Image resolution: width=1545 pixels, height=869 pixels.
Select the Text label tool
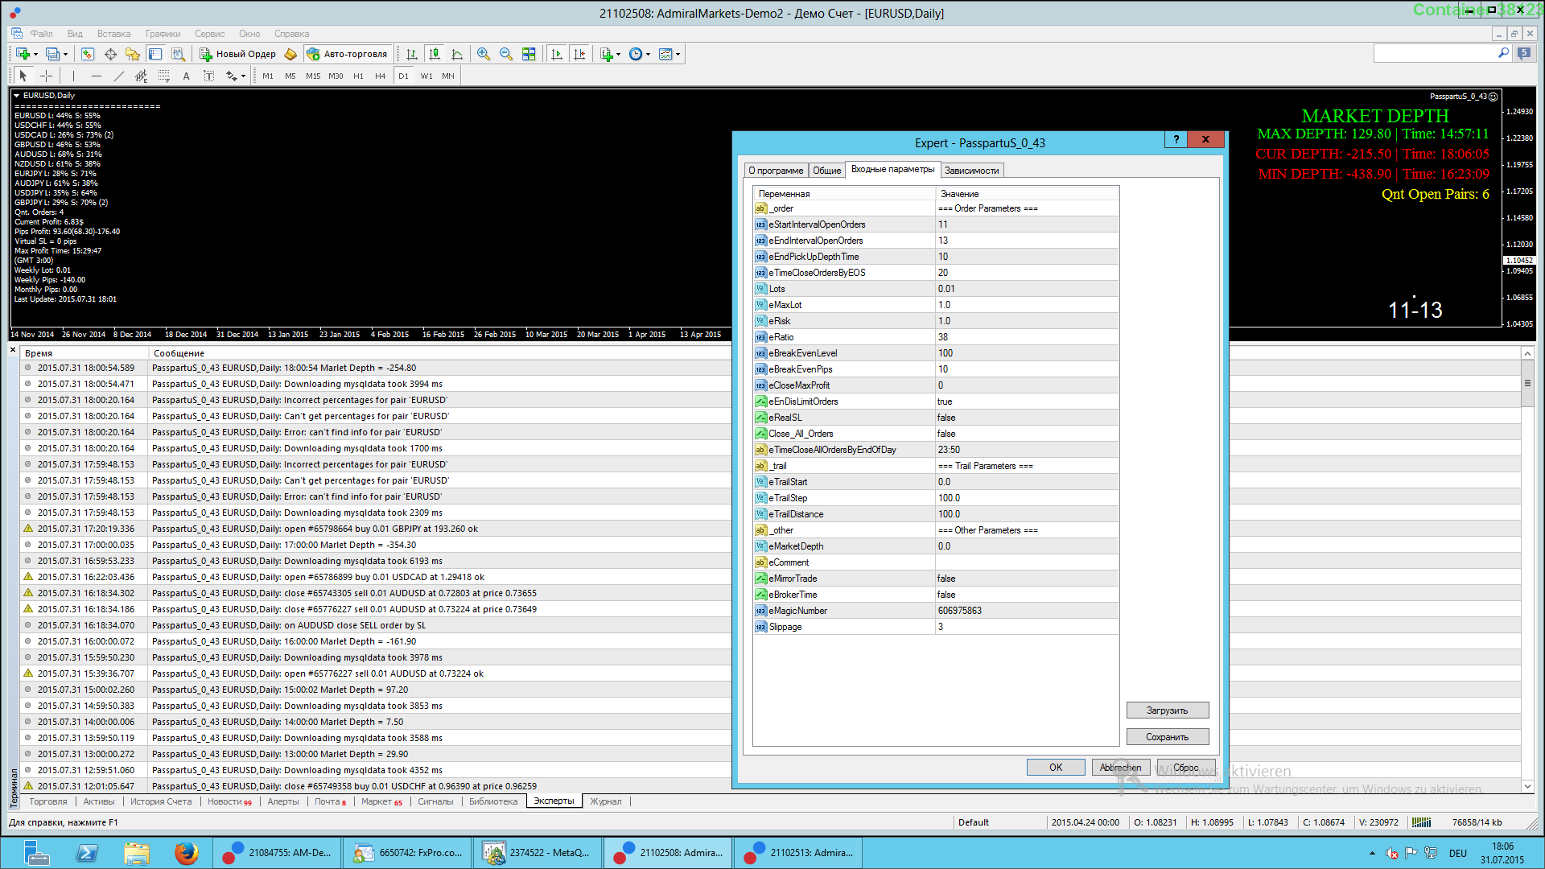click(x=186, y=76)
